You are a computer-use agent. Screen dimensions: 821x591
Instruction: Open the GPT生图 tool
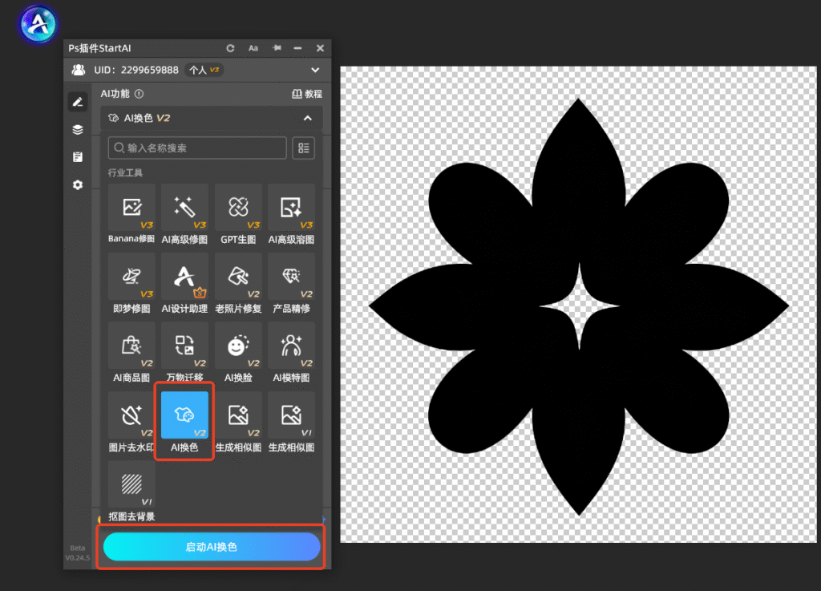238,213
